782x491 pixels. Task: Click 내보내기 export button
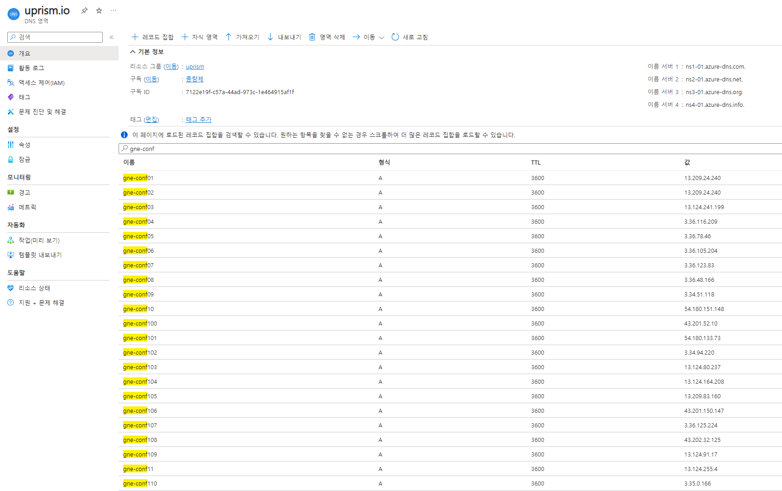coord(284,37)
